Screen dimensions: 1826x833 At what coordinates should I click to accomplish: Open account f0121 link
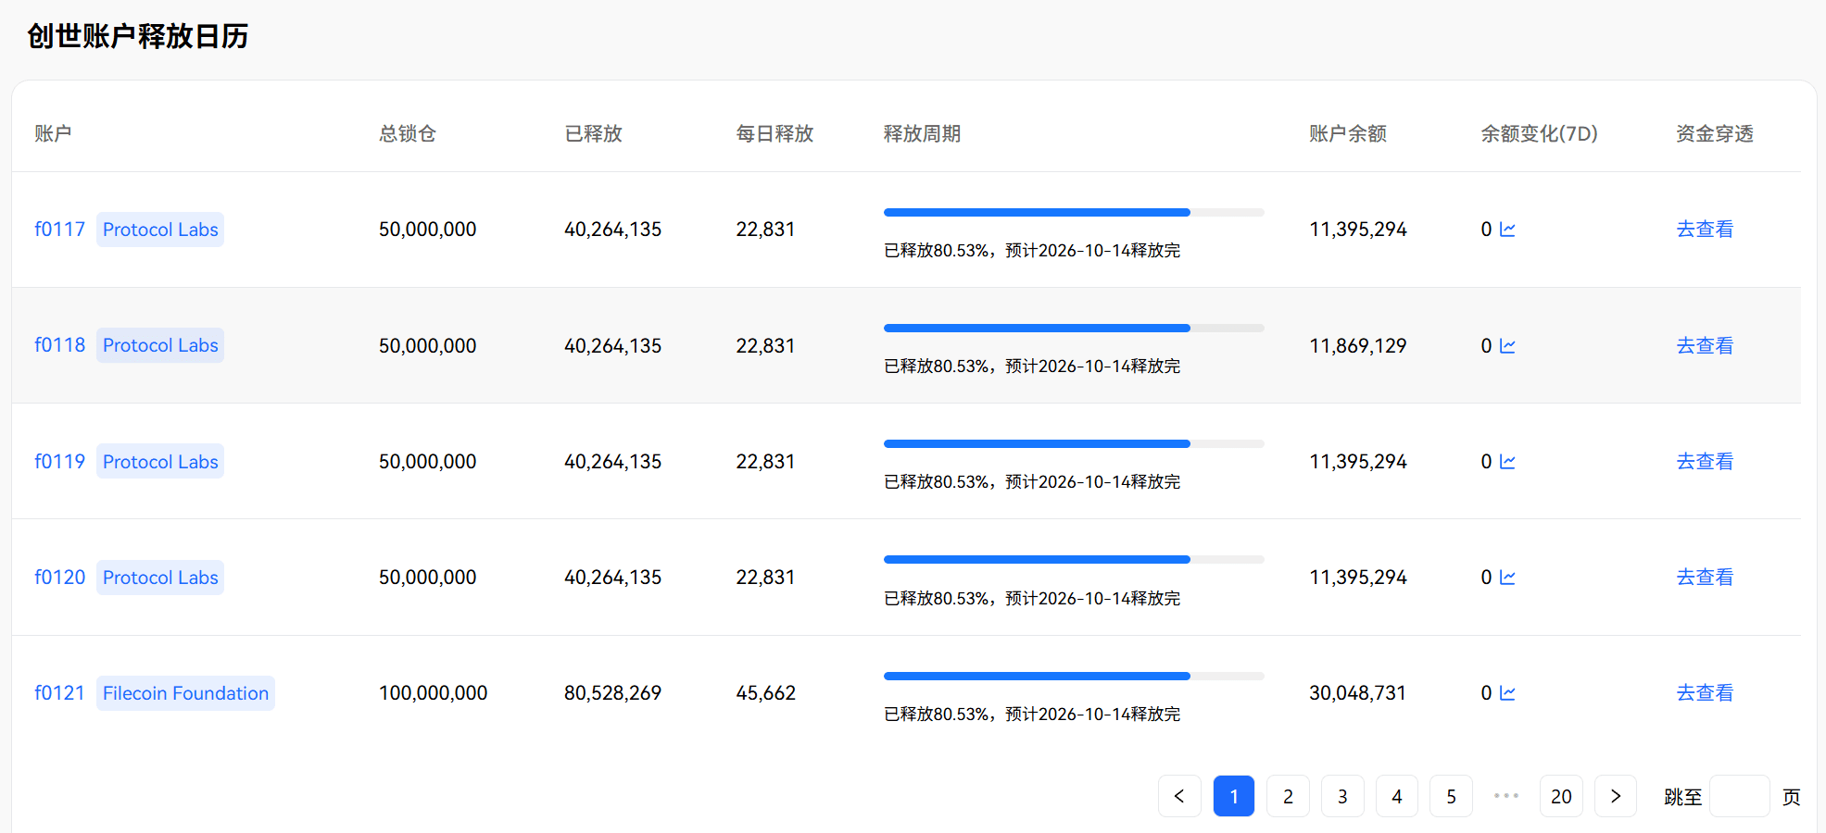[59, 693]
